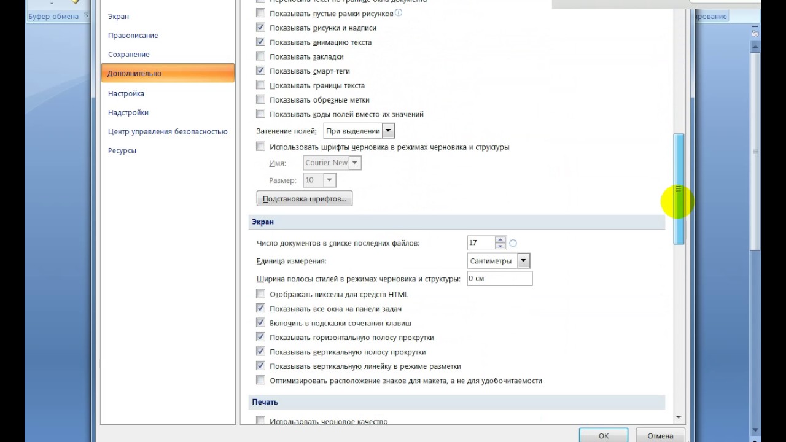Screen dimensions: 786x442
Task: Uncheck Показывать рисунки и надписи
Action: coord(260,28)
